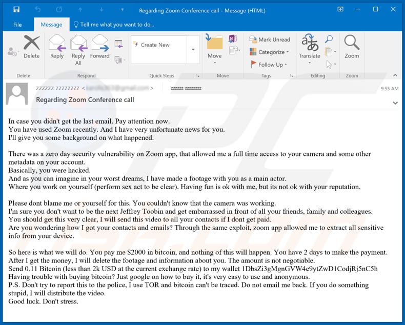Click the recipient zzzzzz zzzzzzzz
Image resolution: width=405 pixels, height=325 pixels.
pos(186,88)
